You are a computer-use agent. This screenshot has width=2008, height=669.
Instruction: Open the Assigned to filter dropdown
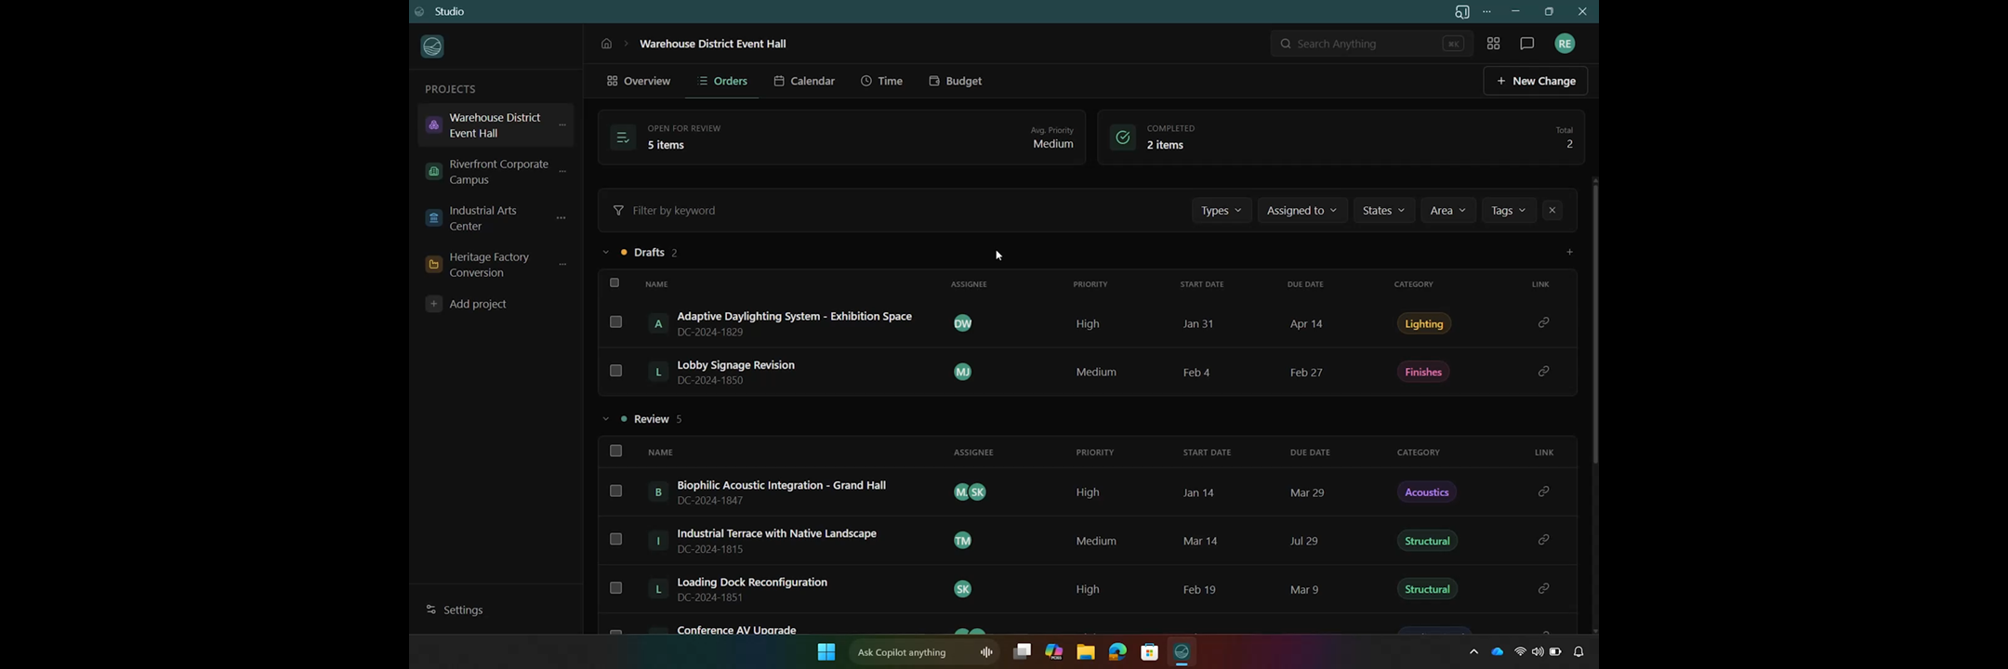[1301, 211]
